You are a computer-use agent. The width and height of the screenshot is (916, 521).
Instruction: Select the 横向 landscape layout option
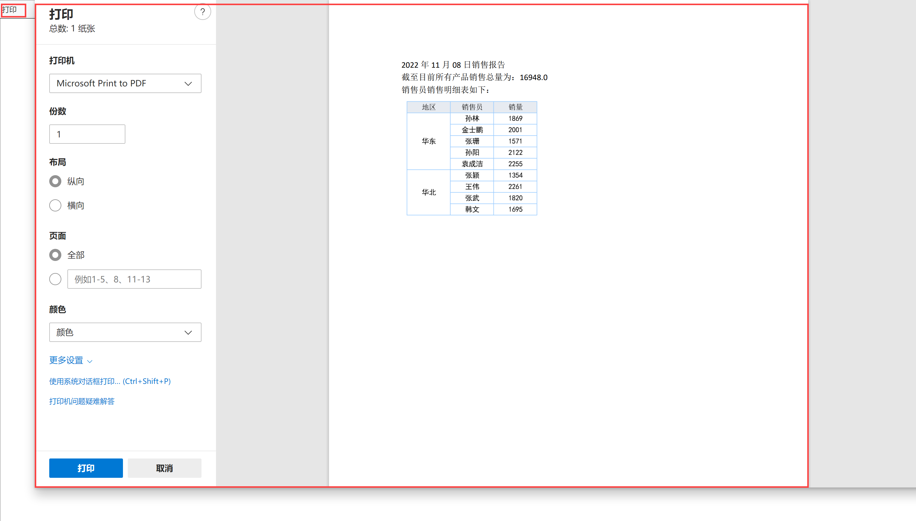[x=56, y=205]
